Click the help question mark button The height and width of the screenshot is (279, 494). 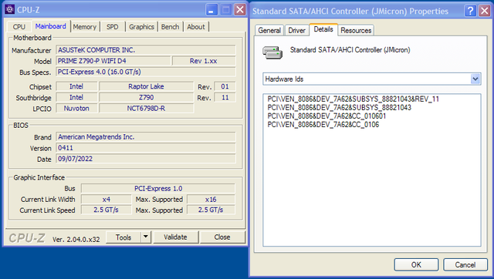click(x=470, y=11)
